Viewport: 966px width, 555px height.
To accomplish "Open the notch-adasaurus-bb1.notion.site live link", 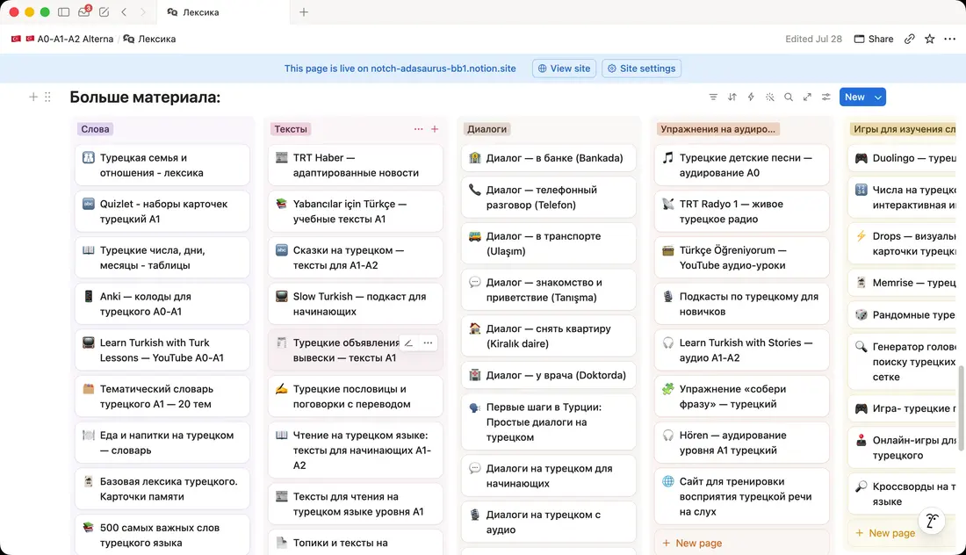I will (443, 68).
